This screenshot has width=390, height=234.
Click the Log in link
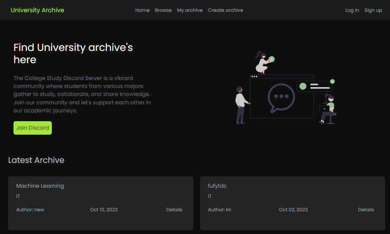(x=352, y=10)
